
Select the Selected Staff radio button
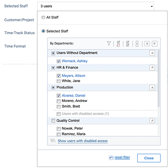(43, 31)
